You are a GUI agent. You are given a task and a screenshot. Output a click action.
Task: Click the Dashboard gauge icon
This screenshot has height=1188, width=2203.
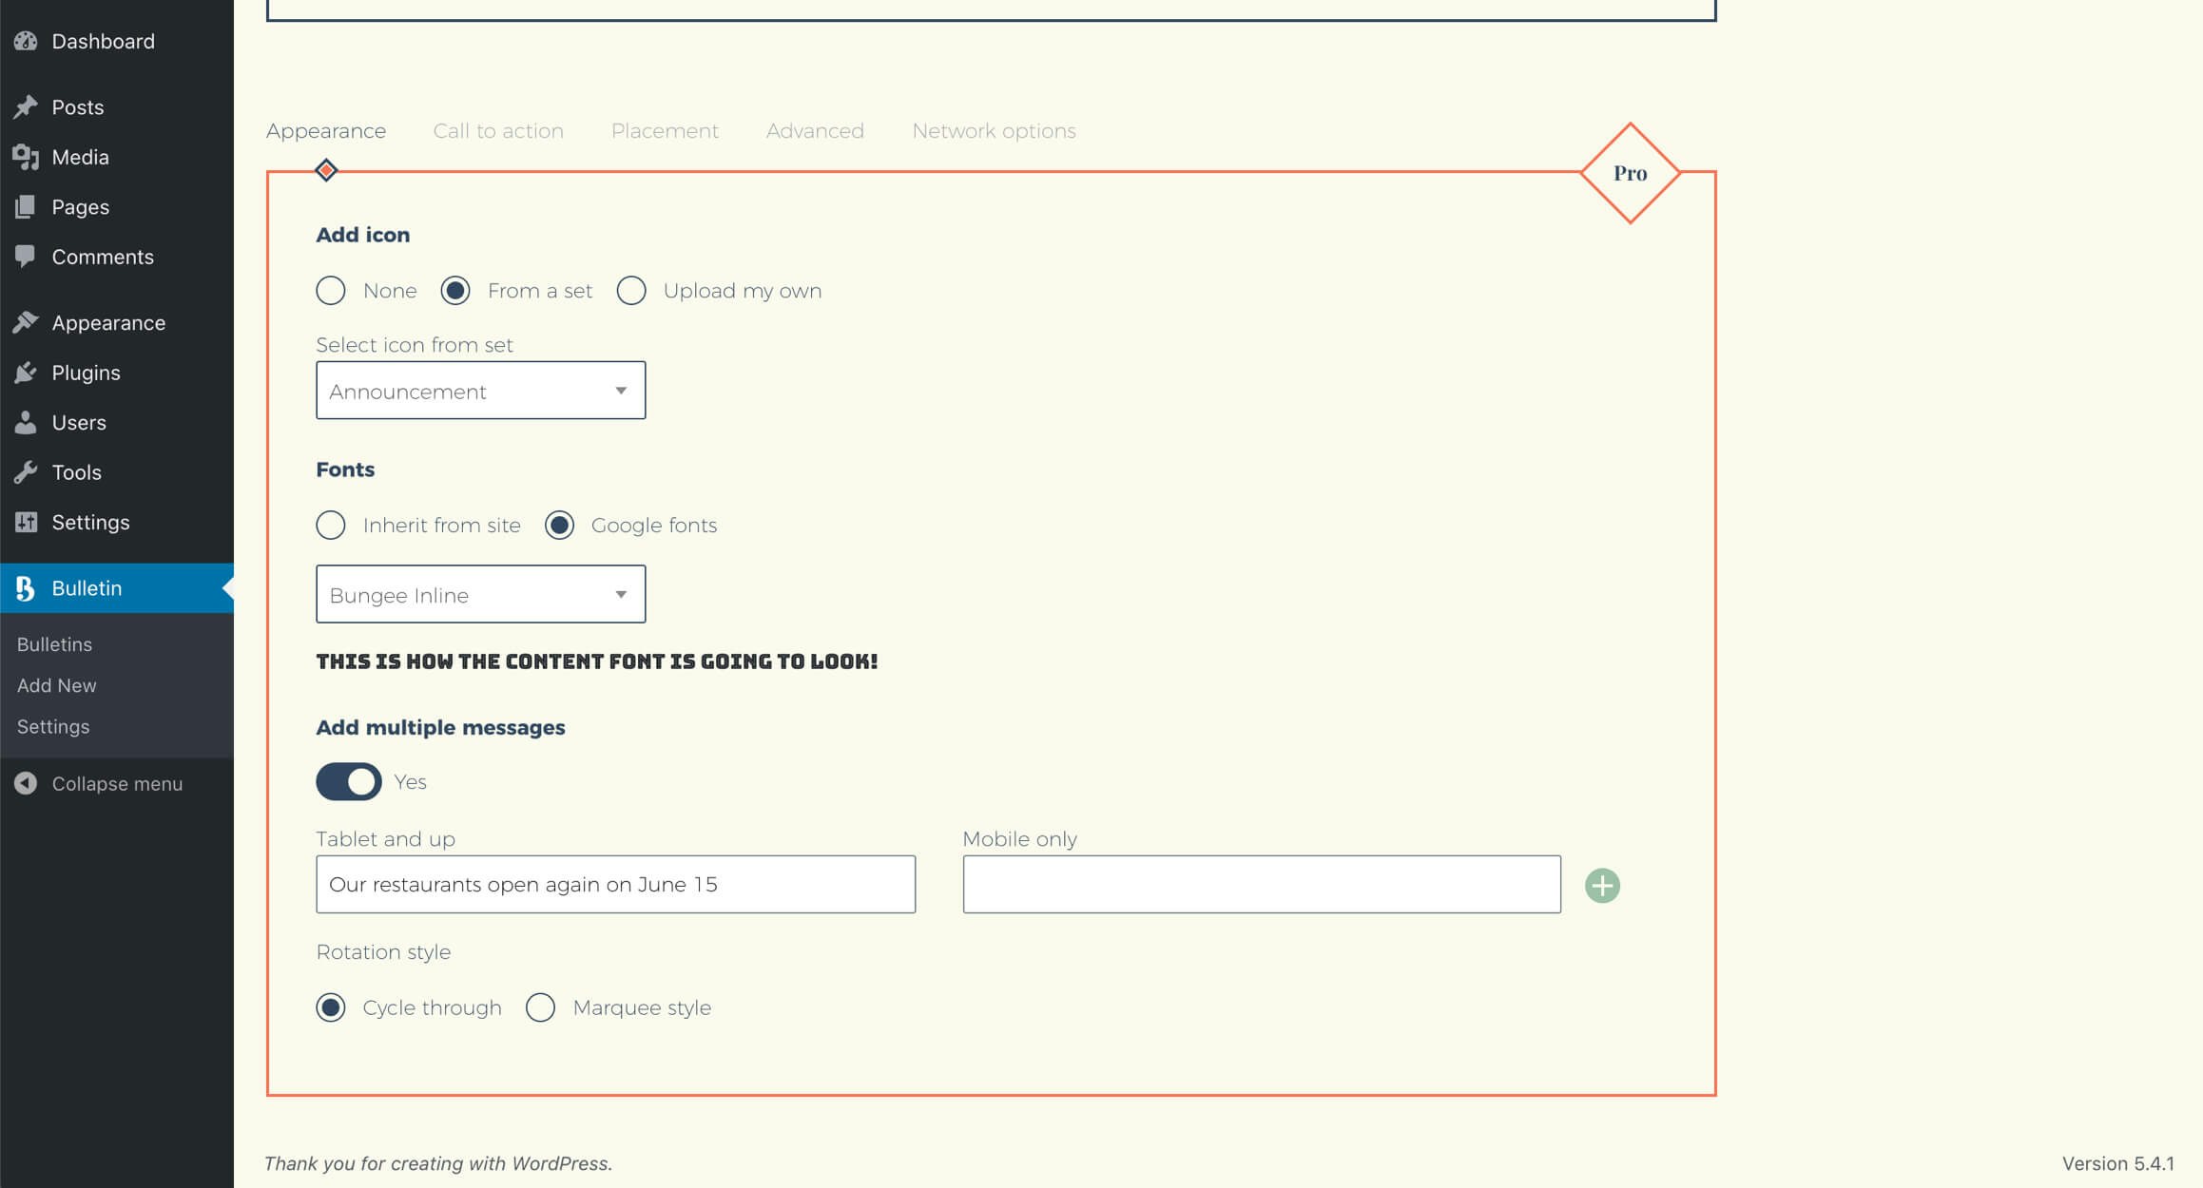tap(26, 41)
